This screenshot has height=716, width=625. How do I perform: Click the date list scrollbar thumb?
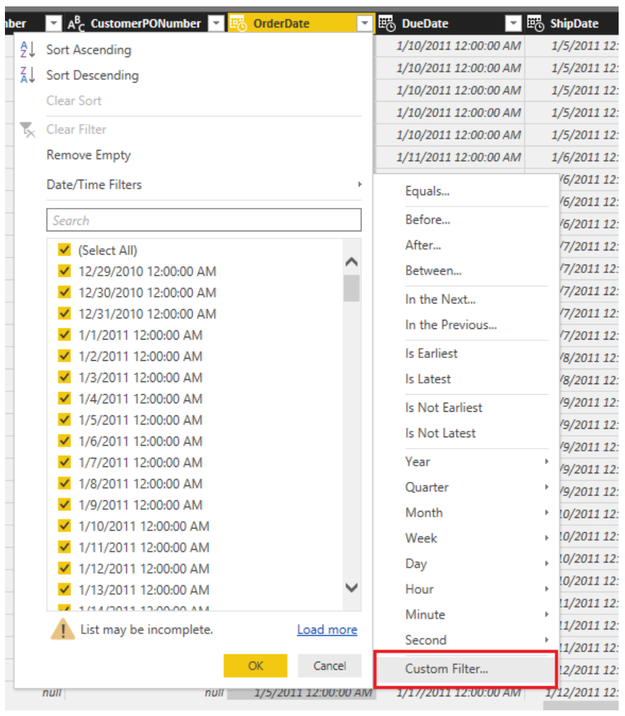click(x=351, y=288)
